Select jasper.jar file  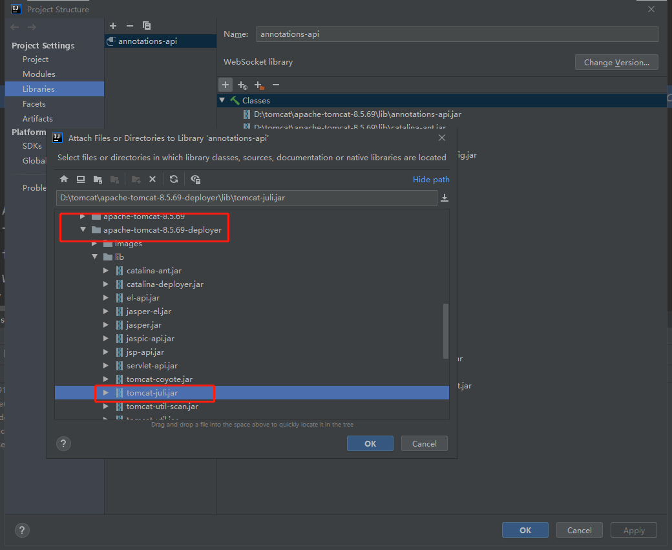143,325
